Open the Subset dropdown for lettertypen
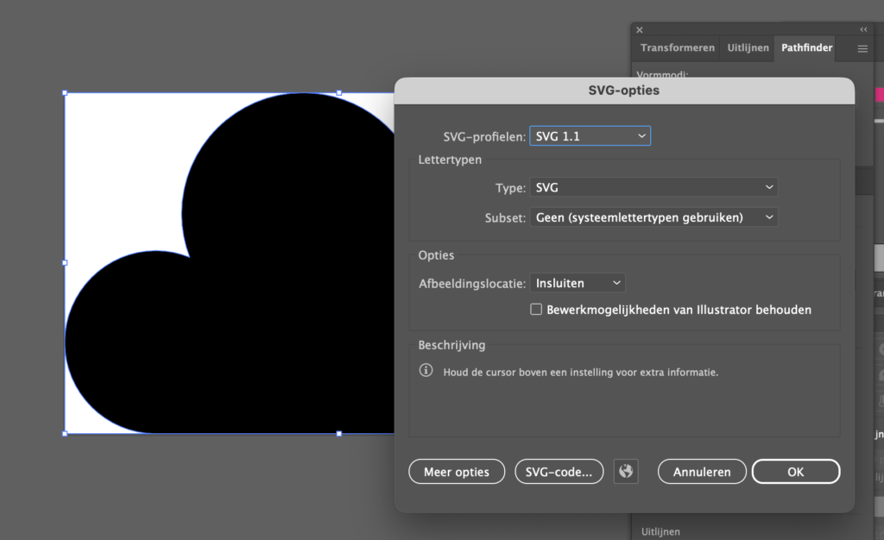 pyautogui.click(x=654, y=217)
